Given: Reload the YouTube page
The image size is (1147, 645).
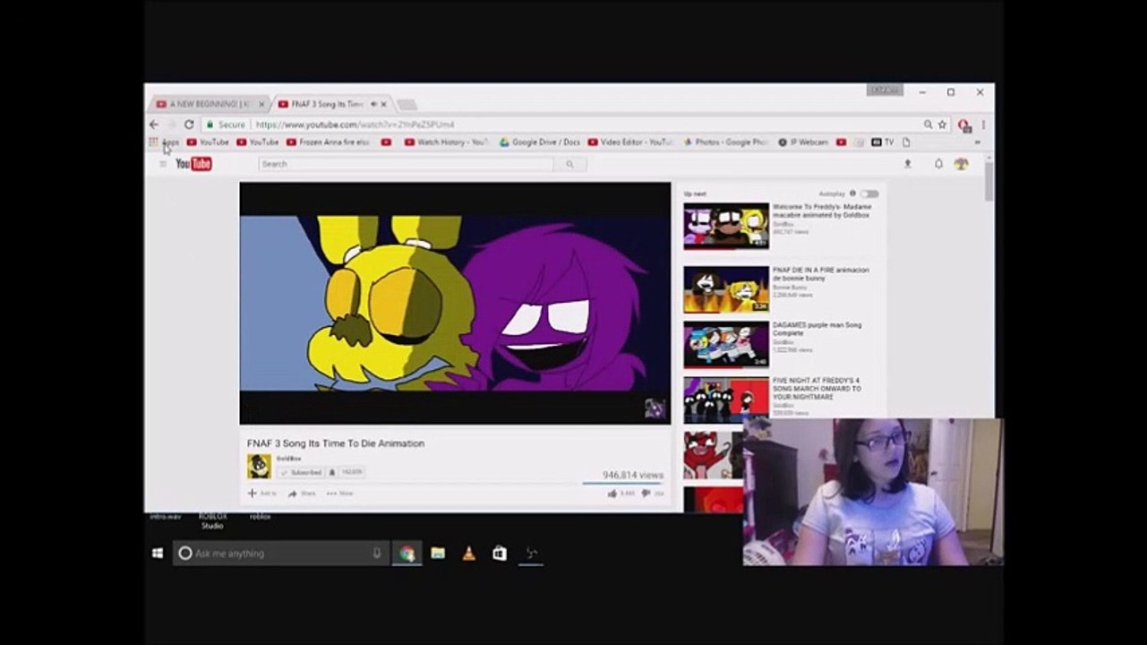Looking at the screenshot, I should (189, 125).
